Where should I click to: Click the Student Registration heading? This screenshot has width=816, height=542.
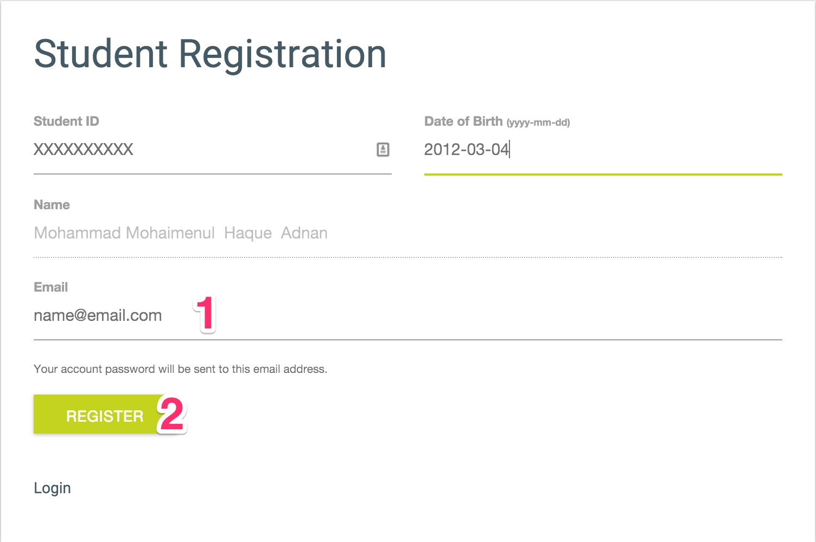(x=210, y=54)
